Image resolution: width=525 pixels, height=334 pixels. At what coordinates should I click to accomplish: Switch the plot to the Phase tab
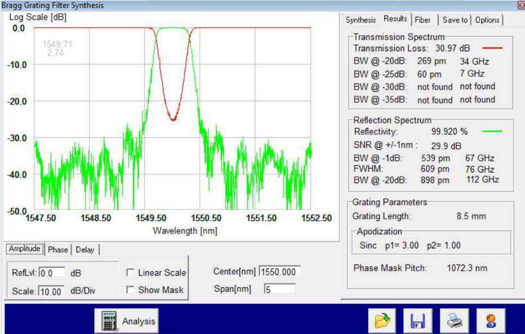tap(57, 249)
